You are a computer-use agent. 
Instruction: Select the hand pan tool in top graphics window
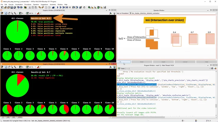[x=9, y=13]
